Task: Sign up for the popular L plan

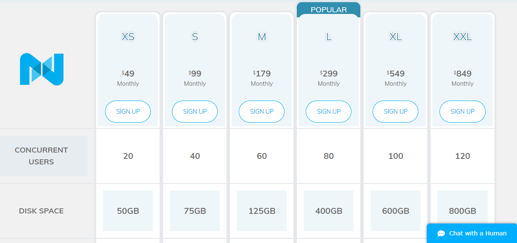Action: [329, 112]
